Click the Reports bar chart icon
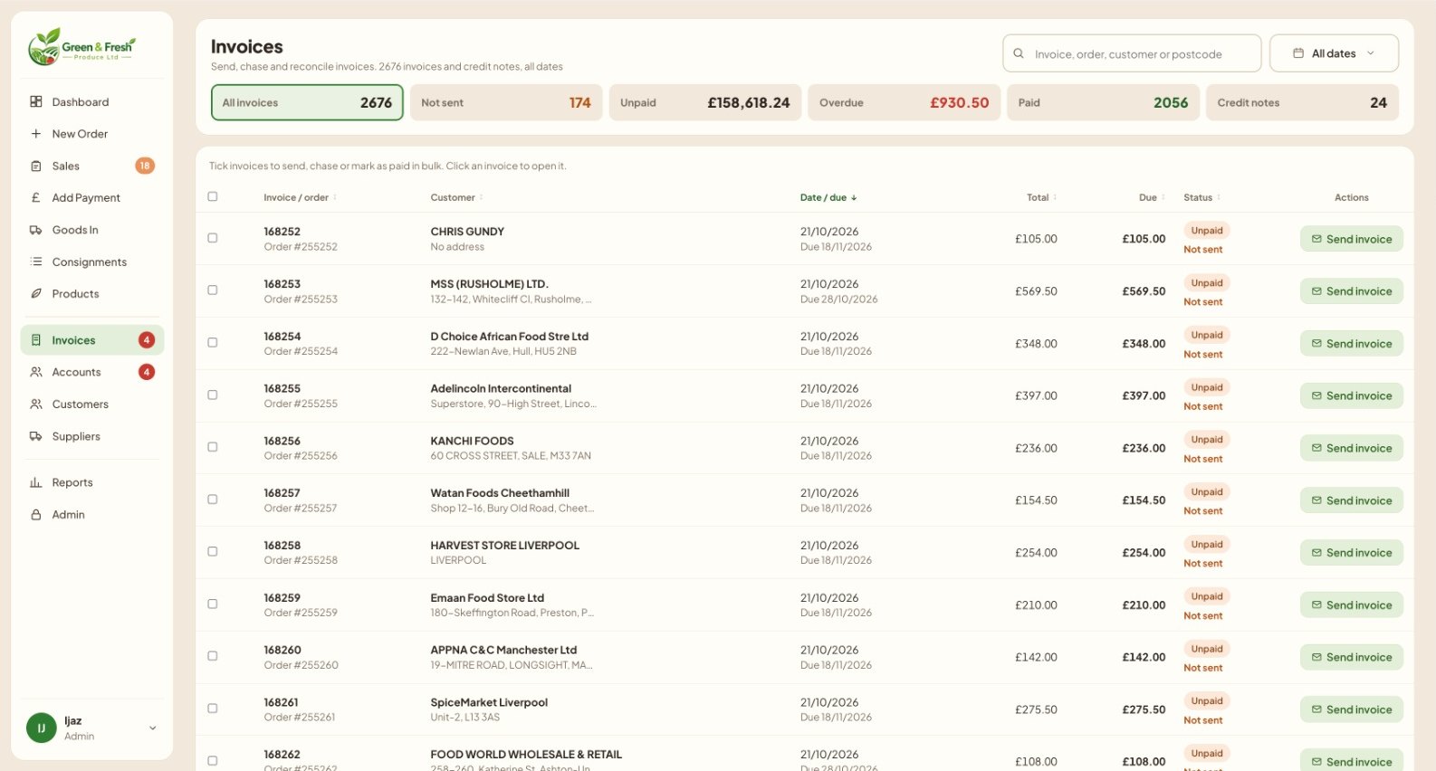Viewport: 1436px width, 771px height. coord(36,483)
